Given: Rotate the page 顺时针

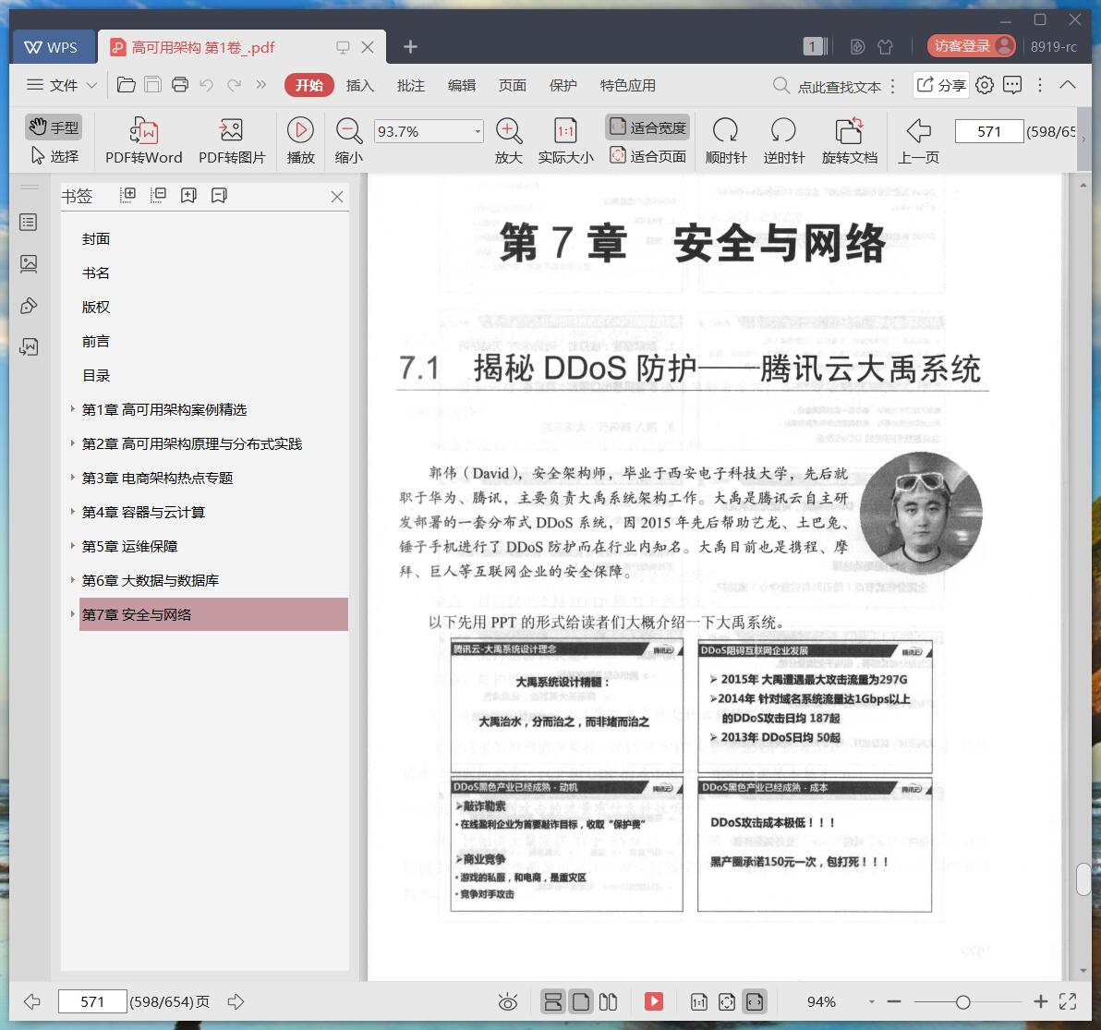Looking at the screenshot, I should [726, 140].
